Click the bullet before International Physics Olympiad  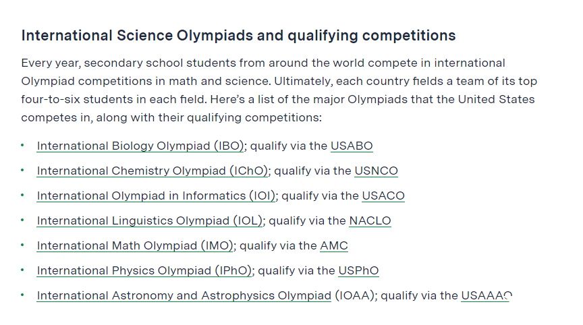point(22,270)
